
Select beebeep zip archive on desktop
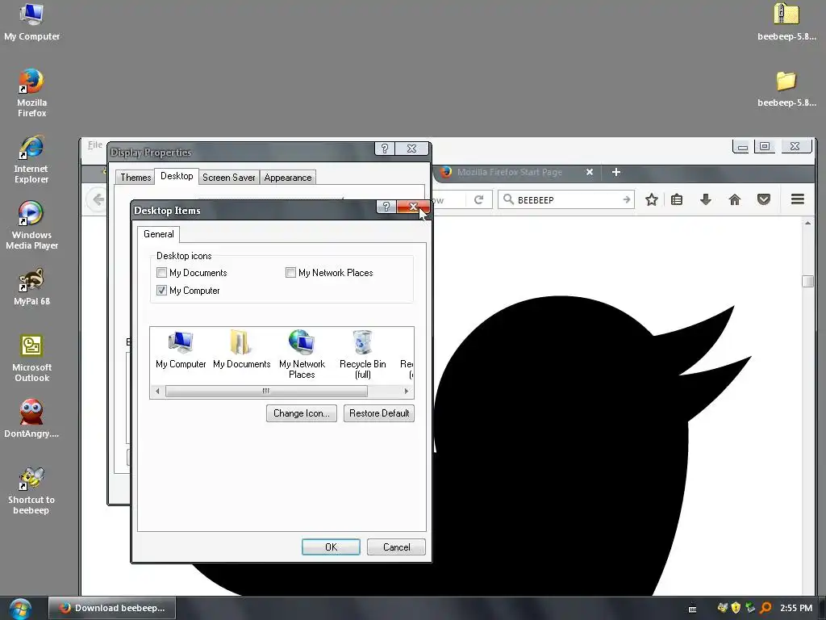(786, 22)
